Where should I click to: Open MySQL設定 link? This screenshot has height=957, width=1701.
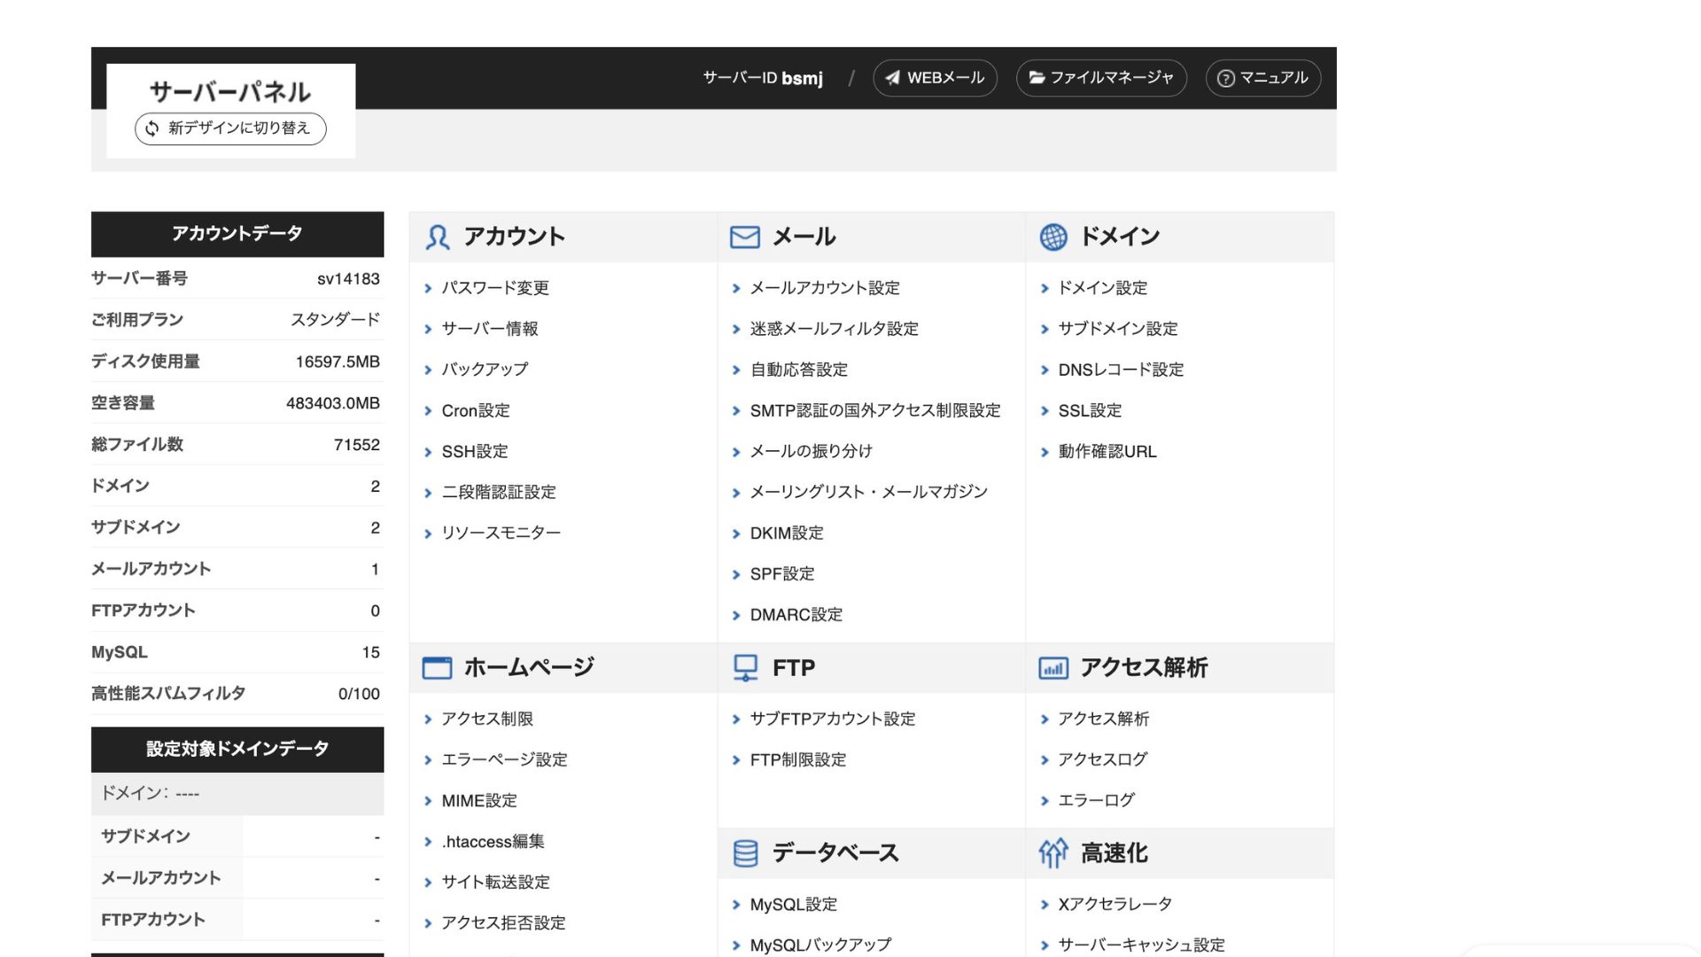(x=793, y=905)
